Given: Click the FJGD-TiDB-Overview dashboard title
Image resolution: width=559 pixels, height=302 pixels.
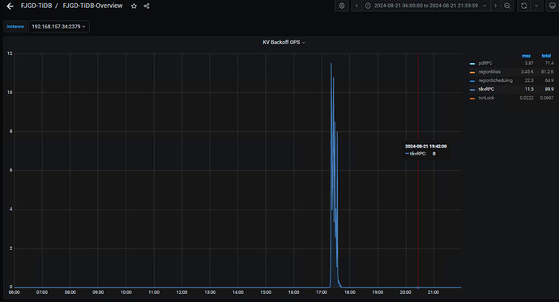Looking at the screenshot, I should (x=92, y=6).
